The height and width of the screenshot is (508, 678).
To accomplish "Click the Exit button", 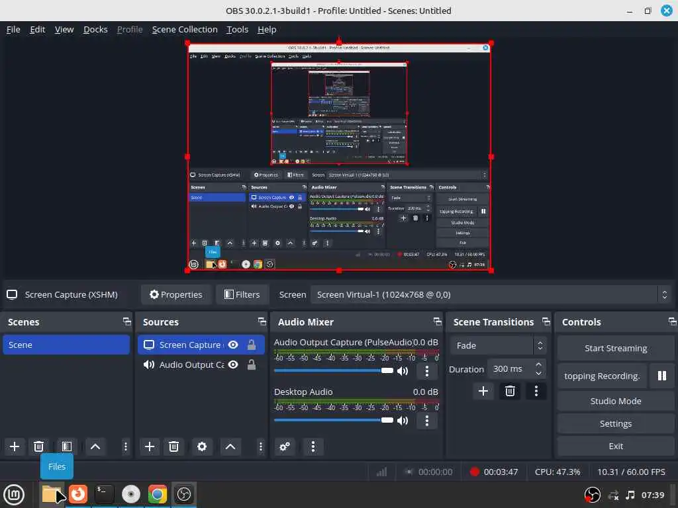I will click(616, 446).
